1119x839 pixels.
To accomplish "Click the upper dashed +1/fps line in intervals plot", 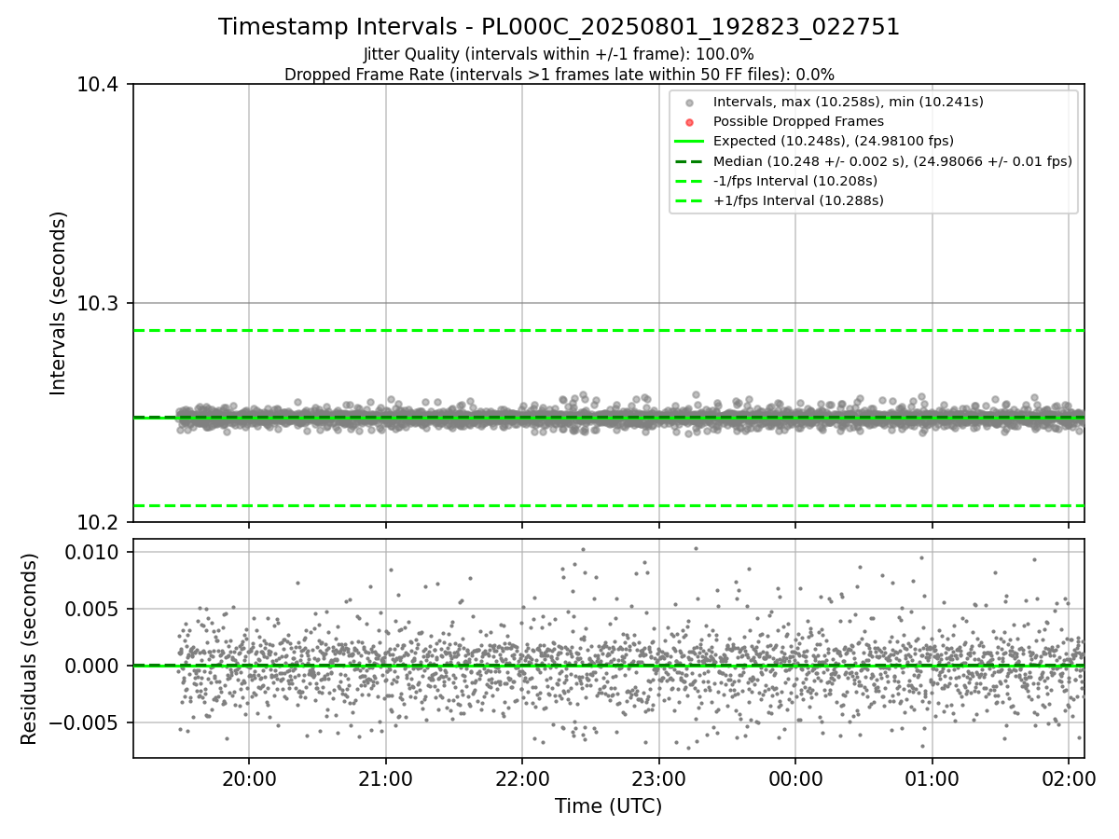I will pyautogui.click(x=608, y=330).
